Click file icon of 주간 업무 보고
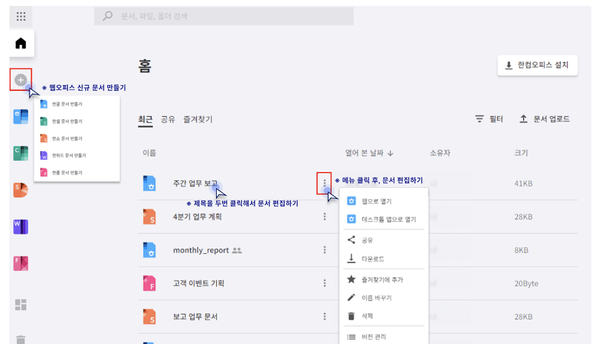 pyautogui.click(x=149, y=183)
